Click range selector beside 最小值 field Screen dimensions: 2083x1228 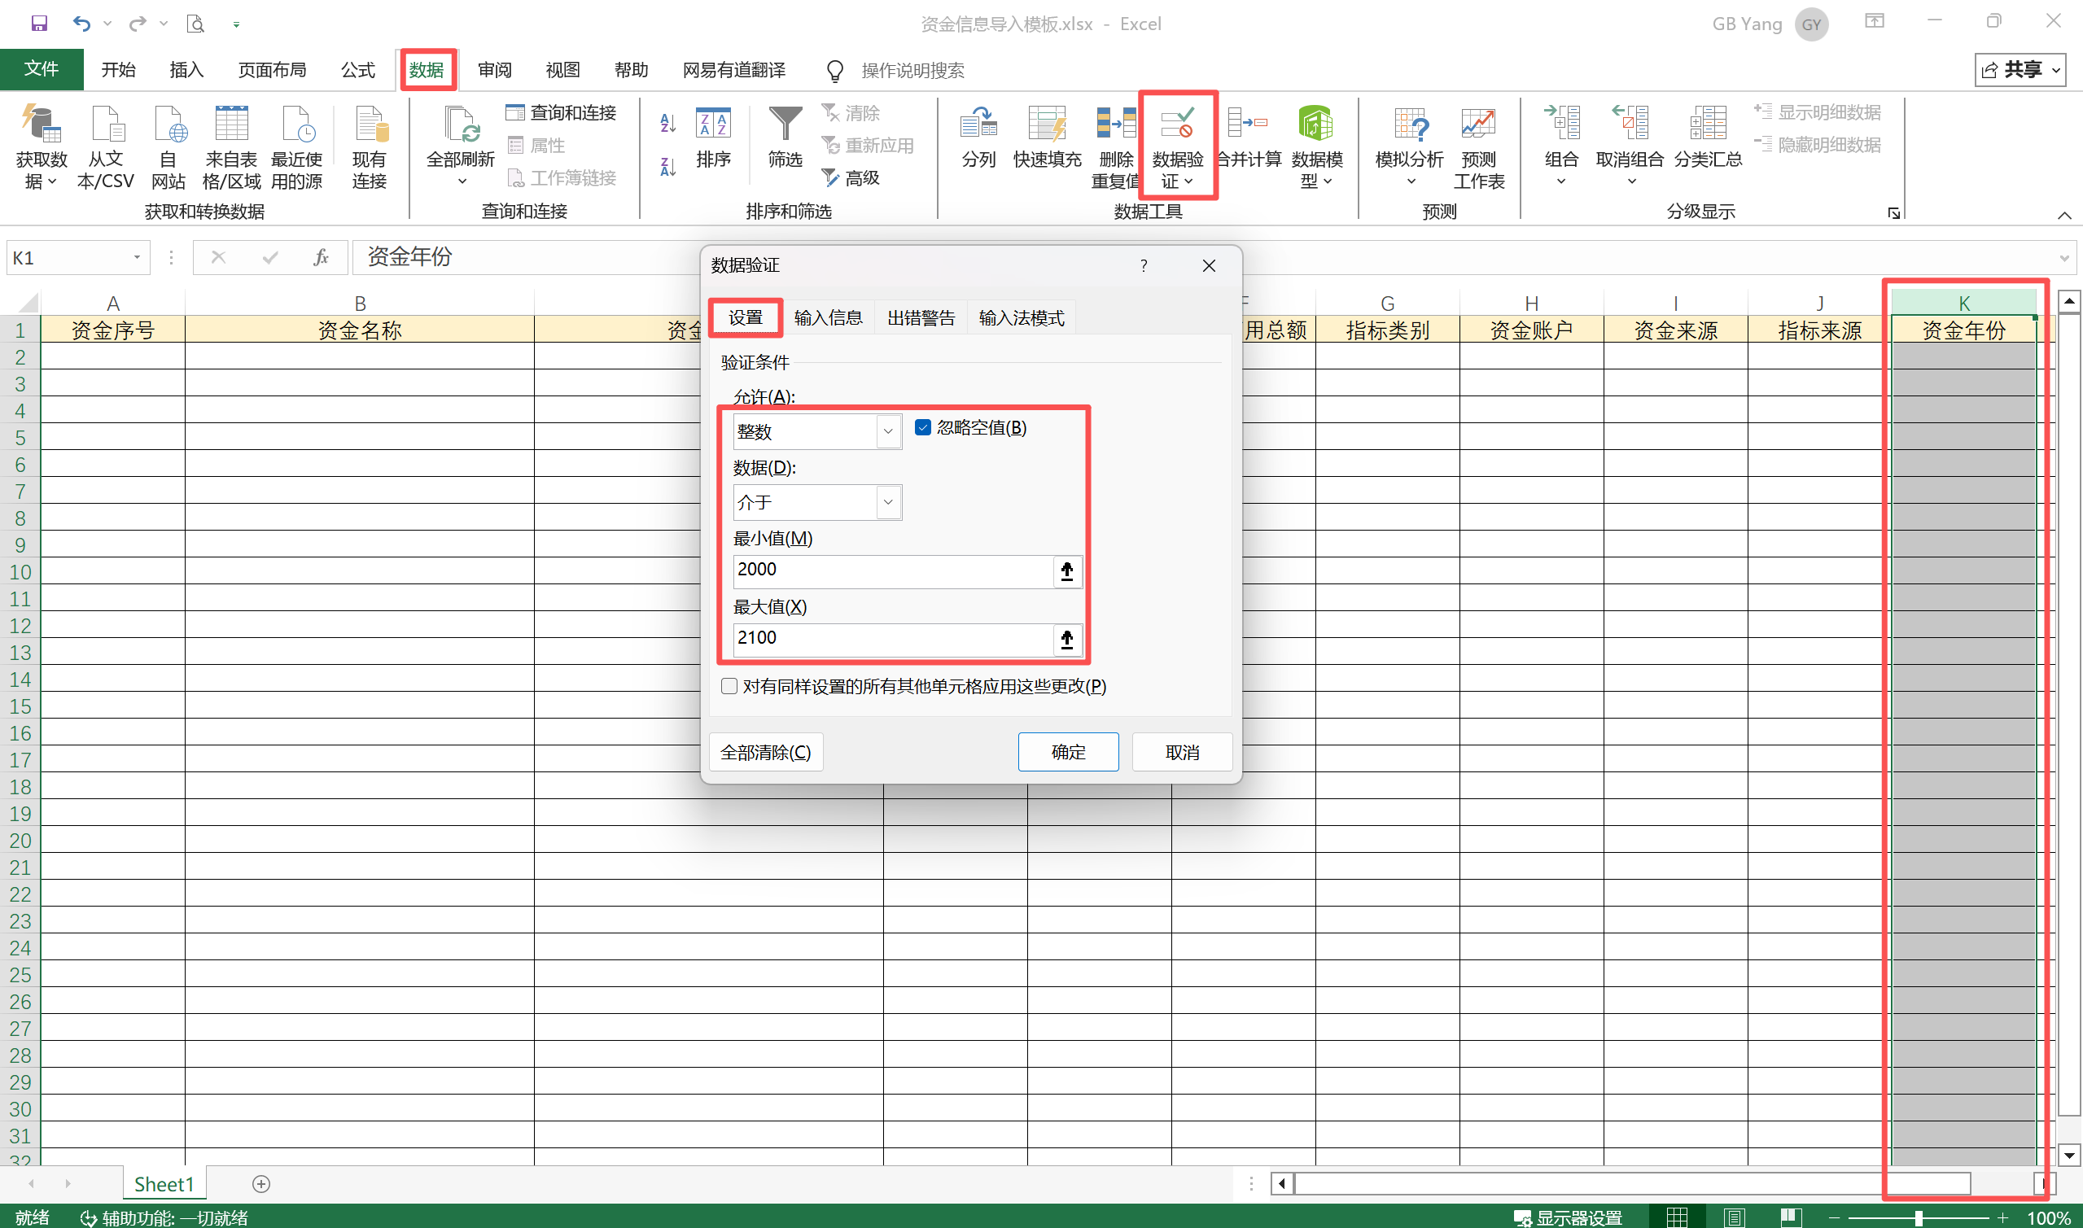point(1067,570)
